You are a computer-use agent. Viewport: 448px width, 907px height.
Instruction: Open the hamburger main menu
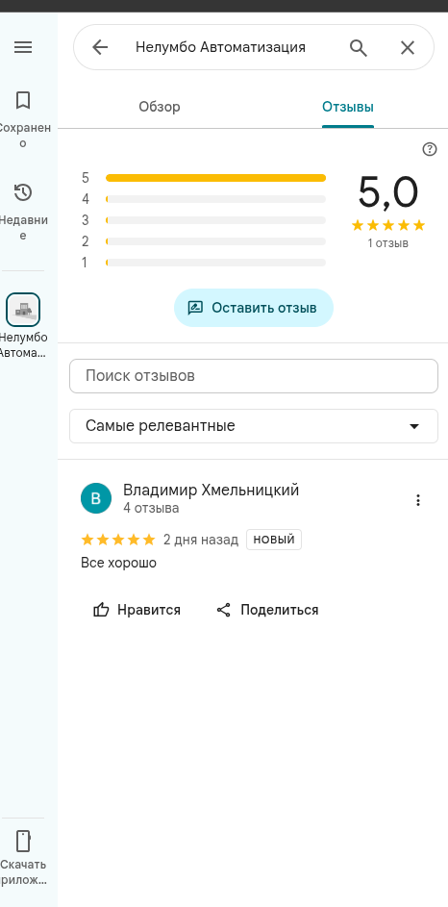tap(23, 47)
